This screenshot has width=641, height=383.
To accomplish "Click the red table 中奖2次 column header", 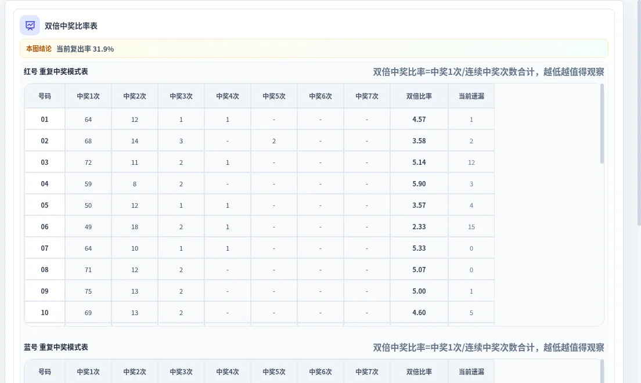I will 135,96.
